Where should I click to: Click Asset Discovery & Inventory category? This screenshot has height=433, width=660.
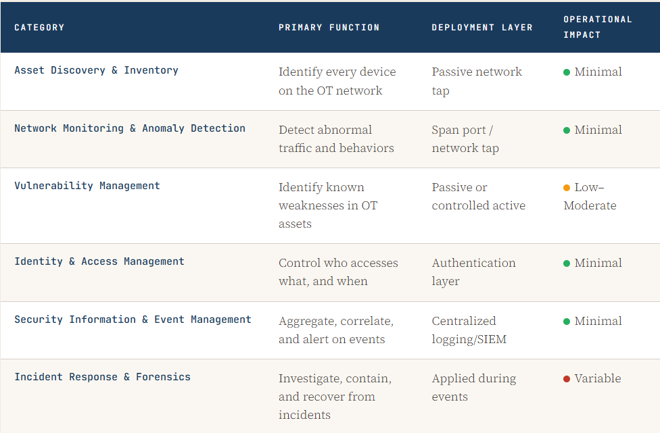(x=97, y=70)
